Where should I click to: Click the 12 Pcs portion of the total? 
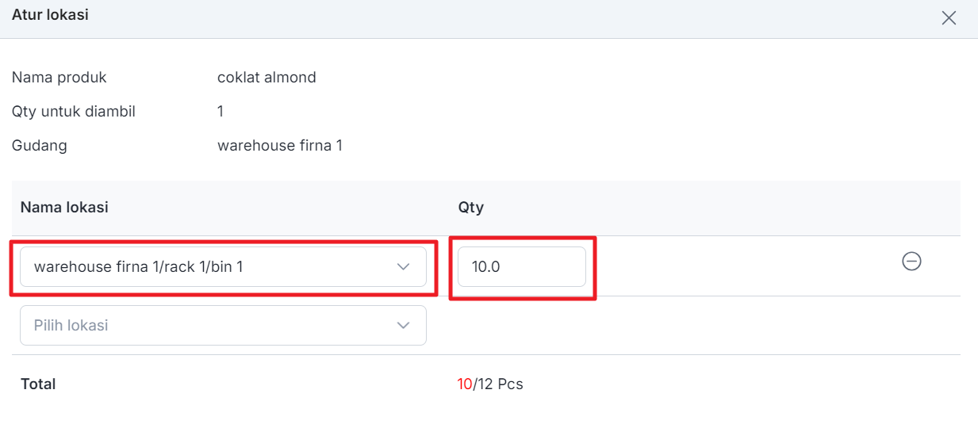(501, 384)
